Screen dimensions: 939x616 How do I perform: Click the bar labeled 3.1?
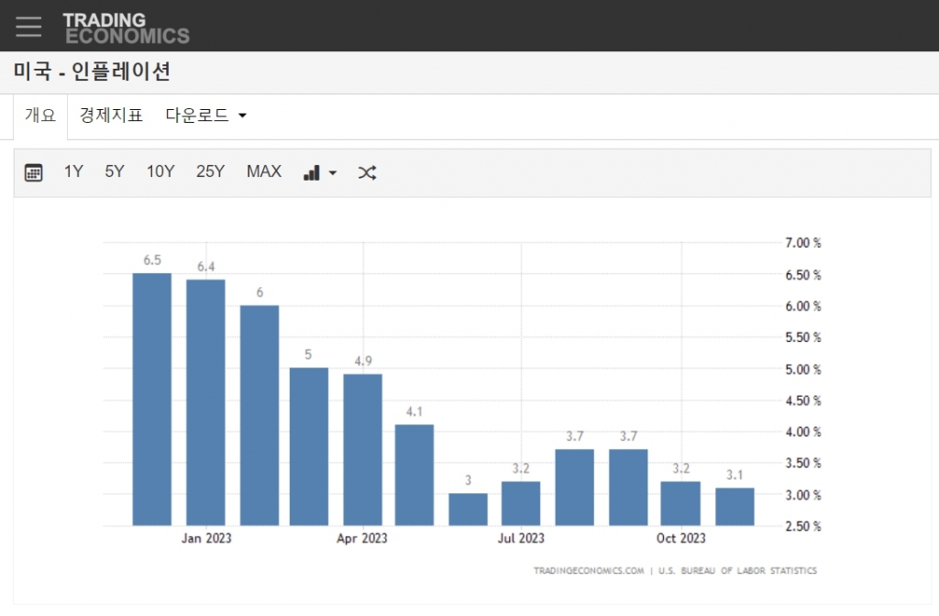click(735, 507)
